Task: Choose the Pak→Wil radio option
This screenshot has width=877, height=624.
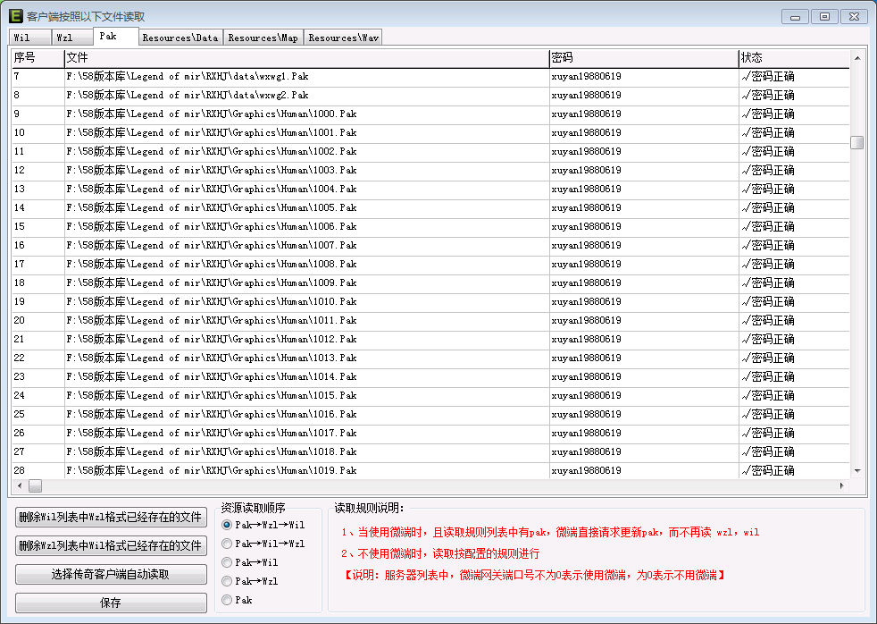Action: click(x=227, y=562)
